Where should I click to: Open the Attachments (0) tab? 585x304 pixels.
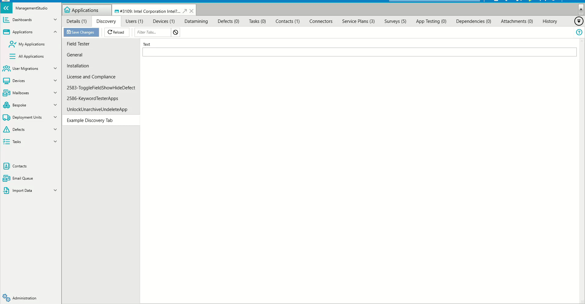(x=517, y=21)
